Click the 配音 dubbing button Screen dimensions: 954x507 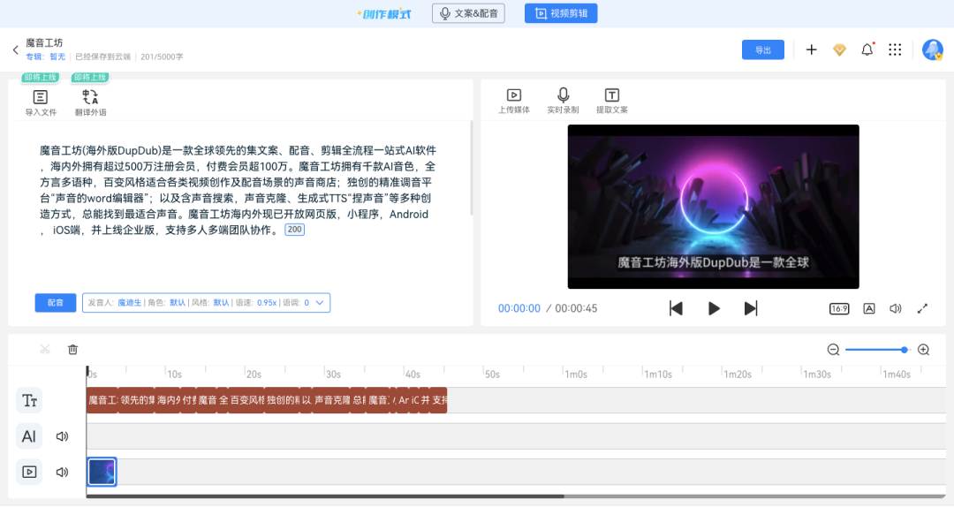(x=56, y=302)
